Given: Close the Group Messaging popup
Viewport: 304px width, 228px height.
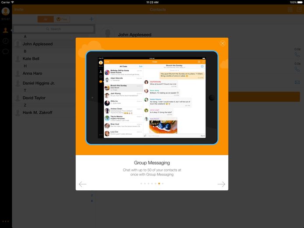Looking at the screenshot, I should pos(223,43).
